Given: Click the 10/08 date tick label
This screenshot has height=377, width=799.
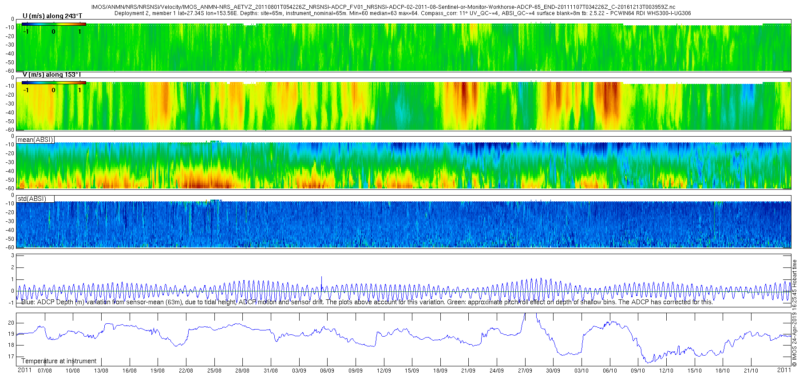Looking at the screenshot, I should point(73,371).
